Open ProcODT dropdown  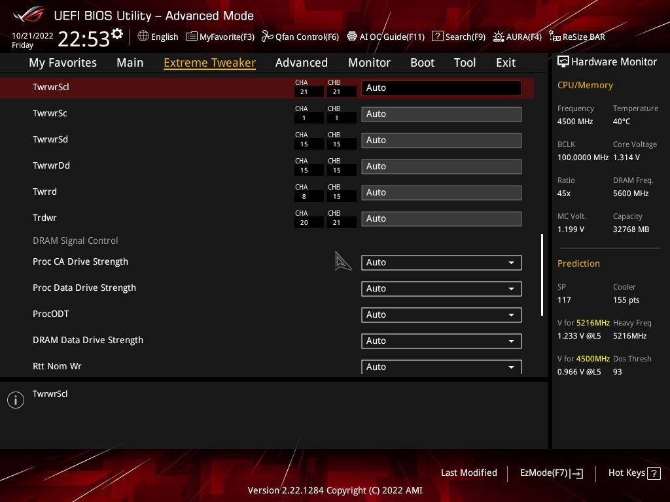pyautogui.click(x=442, y=314)
